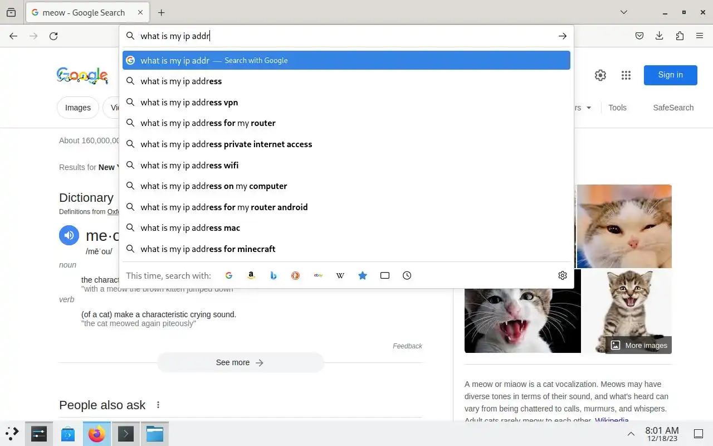
Task: Click the address bar text field
Action: (345, 36)
